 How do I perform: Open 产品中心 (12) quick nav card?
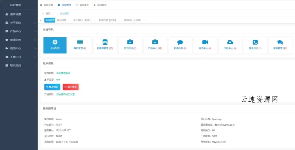155,45
